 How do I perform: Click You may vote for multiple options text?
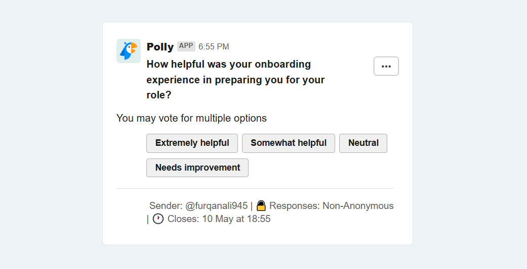(191, 118)
